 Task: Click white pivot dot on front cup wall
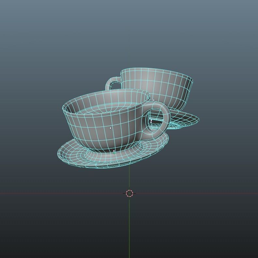click(110, 128)
